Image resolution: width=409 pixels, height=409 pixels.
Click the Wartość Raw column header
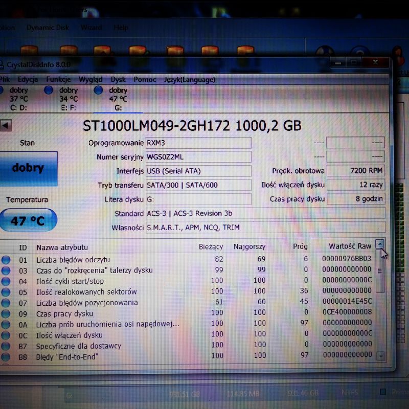(350, 246)
